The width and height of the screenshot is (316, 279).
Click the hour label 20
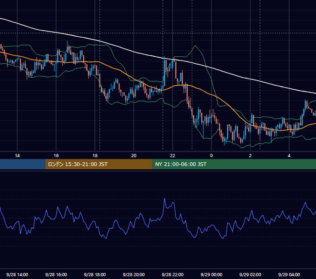(x=134, y=156)
